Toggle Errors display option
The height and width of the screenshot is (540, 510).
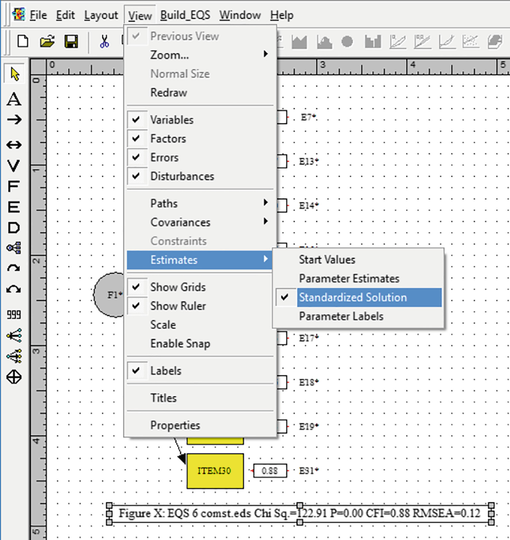pos(200,157)
